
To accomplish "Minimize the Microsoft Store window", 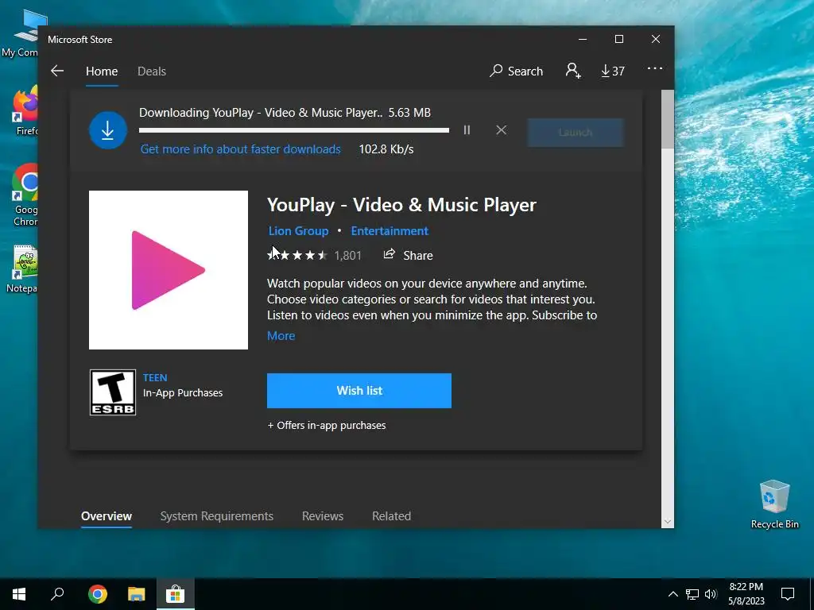I will (x=583, y=40).
